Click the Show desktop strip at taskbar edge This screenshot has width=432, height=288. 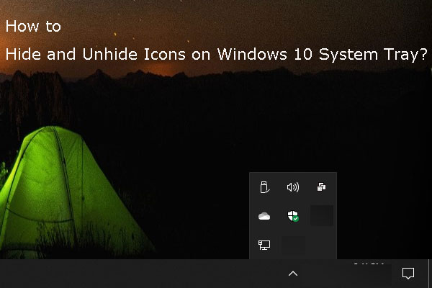(x=430, y=274)
